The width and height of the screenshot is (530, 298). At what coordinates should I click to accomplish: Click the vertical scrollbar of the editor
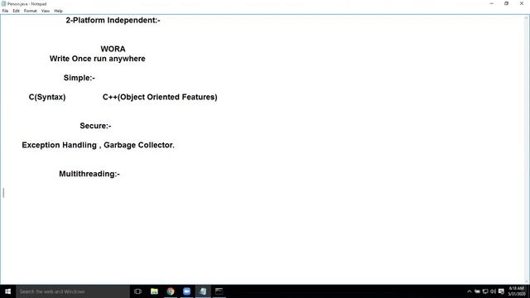click(527, 149)
